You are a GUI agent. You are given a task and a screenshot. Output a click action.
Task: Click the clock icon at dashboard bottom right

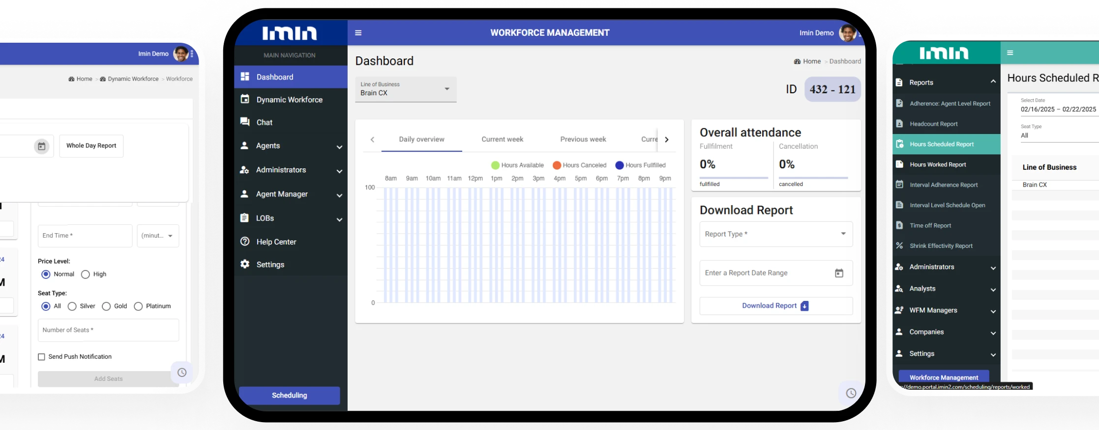point(851,393)
